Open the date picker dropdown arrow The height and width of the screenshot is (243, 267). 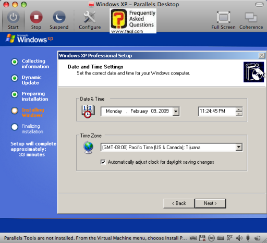click(x=176, y=111)
